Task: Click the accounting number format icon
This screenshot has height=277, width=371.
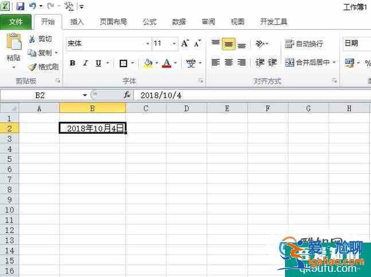Action: pyautogui.click(x=349, y=63)
